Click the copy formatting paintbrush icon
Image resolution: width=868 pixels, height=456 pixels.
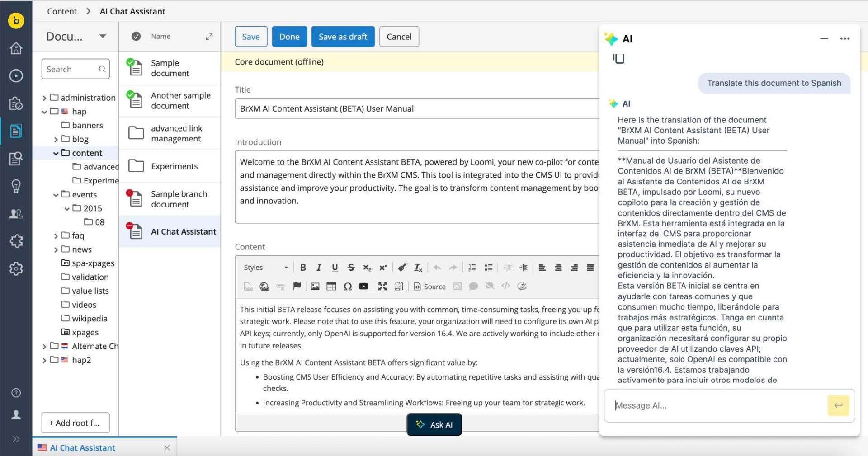click(402, 268)
